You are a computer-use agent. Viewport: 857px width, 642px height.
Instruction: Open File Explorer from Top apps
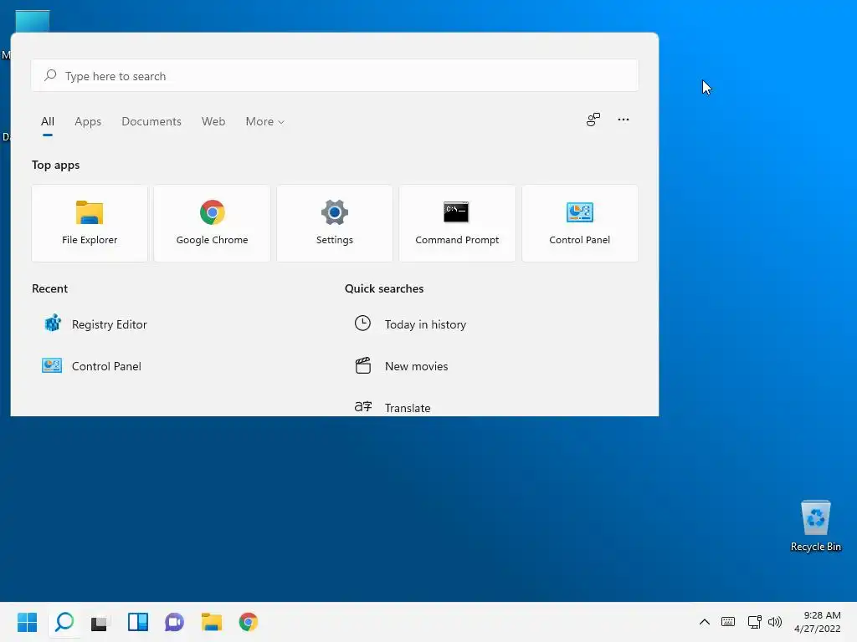(90, 222)
